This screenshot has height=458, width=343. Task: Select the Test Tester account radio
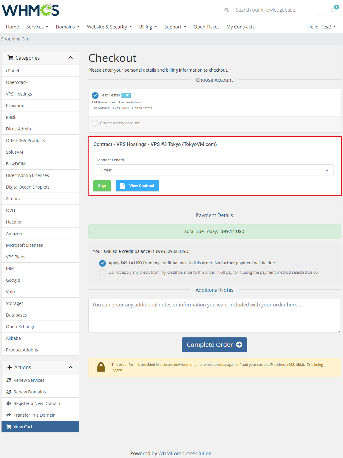(x=95, y=96)
